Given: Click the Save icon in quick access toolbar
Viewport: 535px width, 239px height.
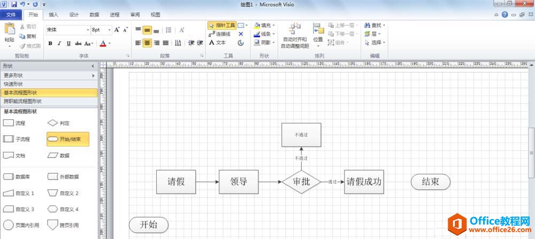Looking at the screenshot, I should (x=14, y=4).
